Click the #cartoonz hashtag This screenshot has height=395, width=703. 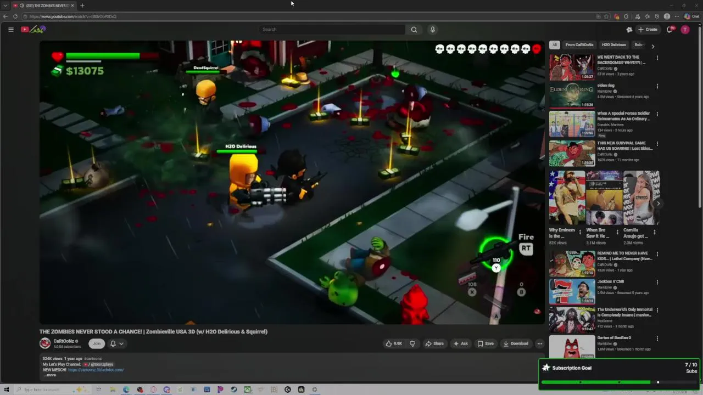pos(93,359)
